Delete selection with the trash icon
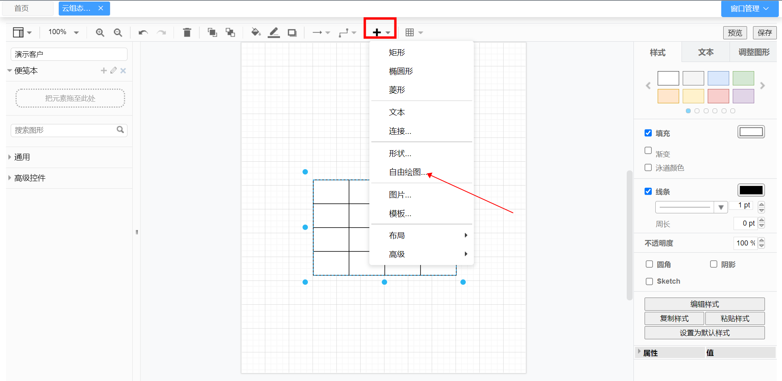Screen dimensions: 782x381 (187, 33)
